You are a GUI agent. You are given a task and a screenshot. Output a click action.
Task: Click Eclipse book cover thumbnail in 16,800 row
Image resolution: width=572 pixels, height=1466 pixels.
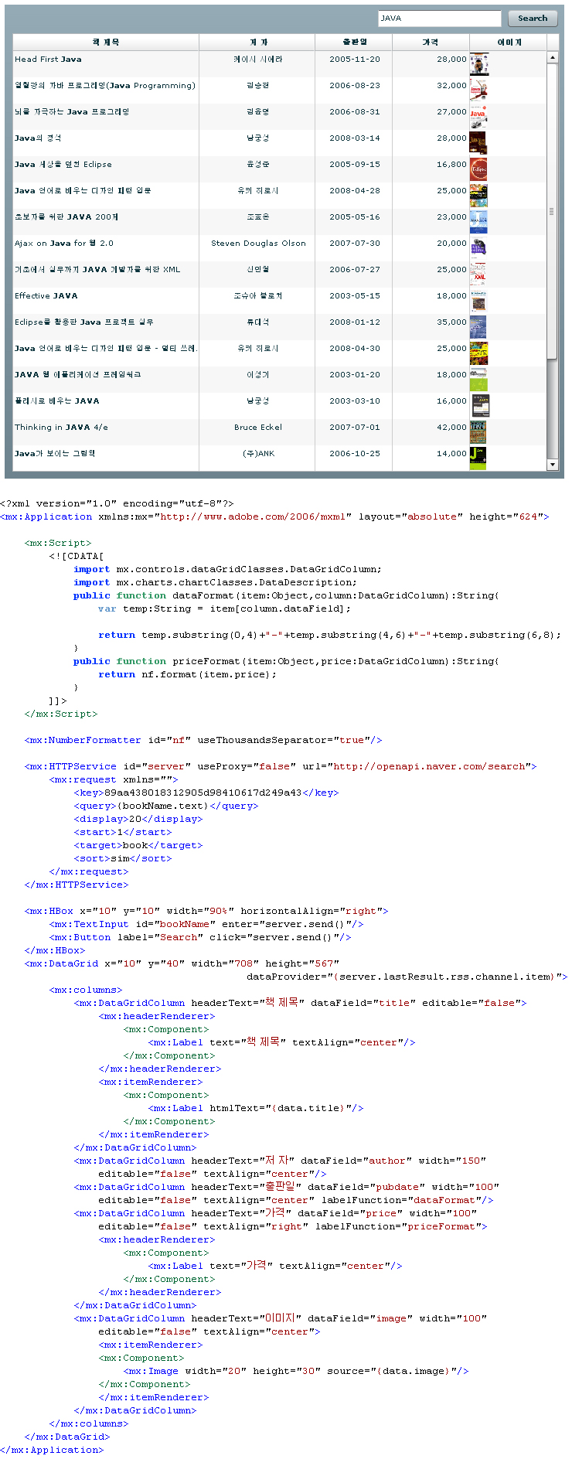pos(478,169)
